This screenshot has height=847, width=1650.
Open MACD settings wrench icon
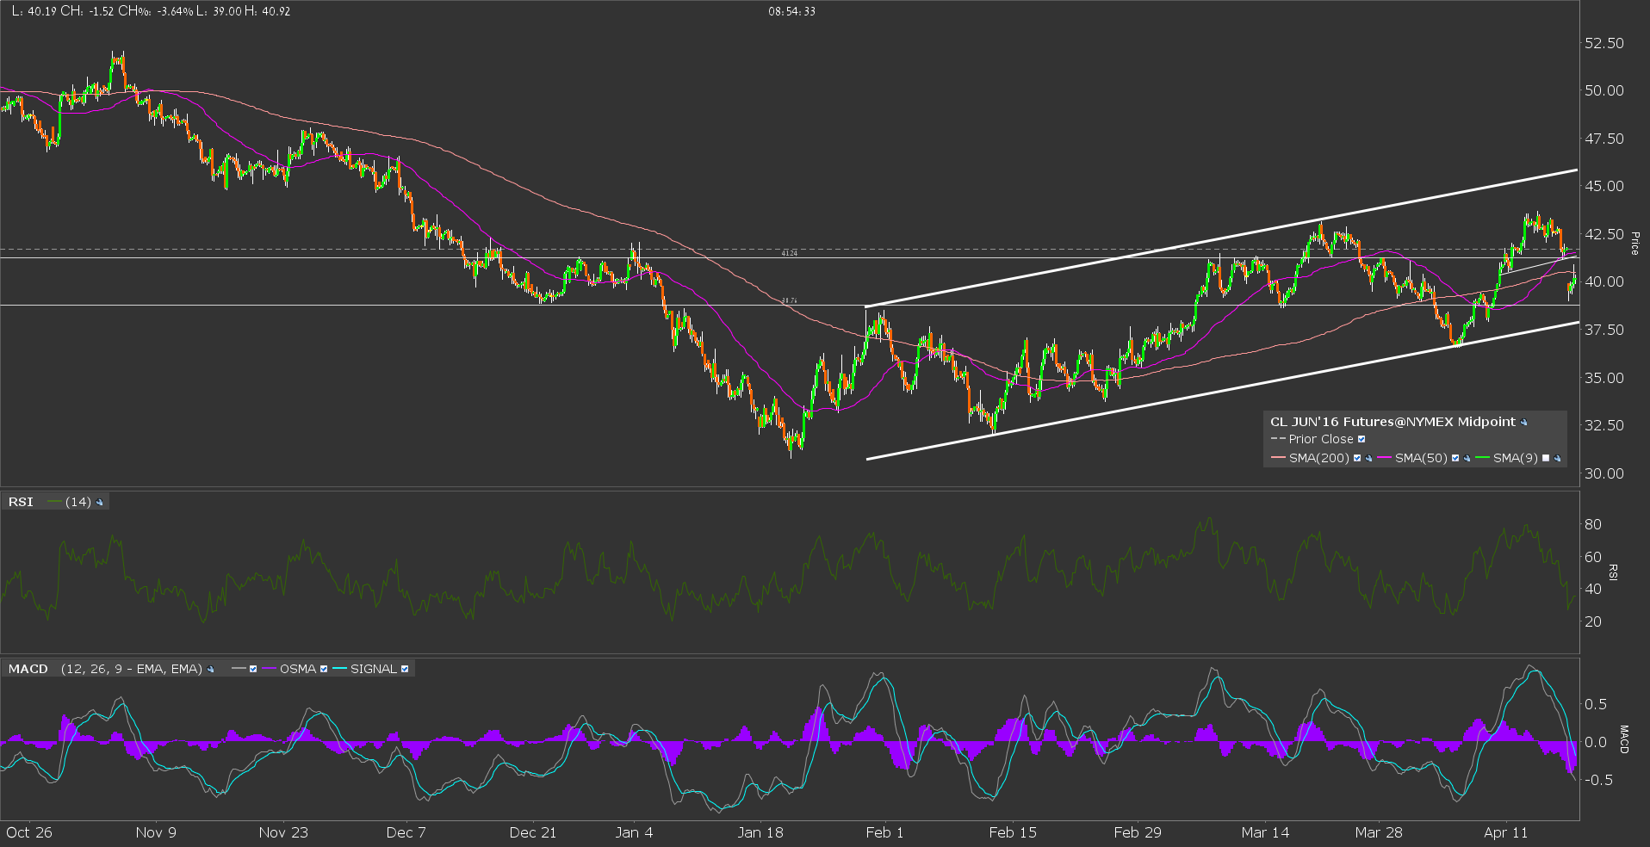tap(210, 670)
